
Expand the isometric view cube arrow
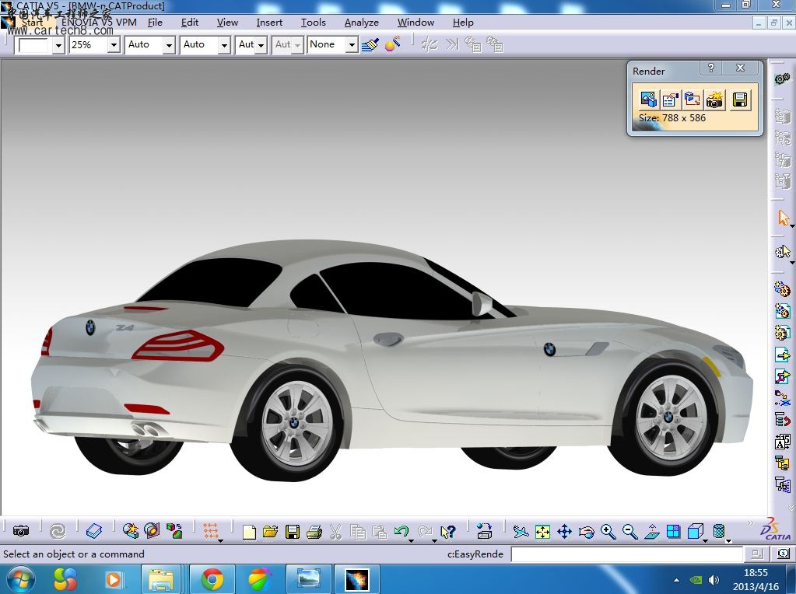pyautogui.click(x=706, y=540)
